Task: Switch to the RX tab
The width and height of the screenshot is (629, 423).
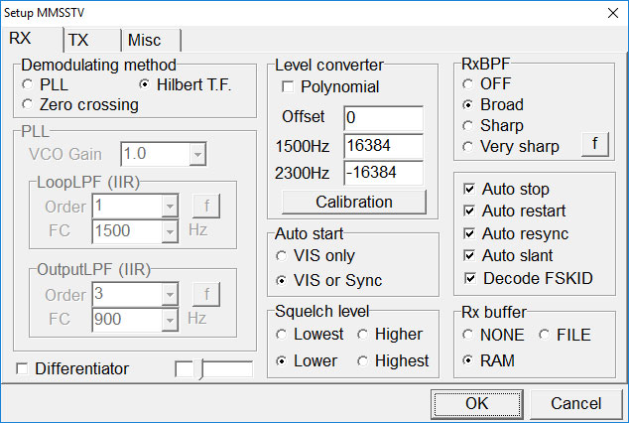Action: (x=32, y=39)
